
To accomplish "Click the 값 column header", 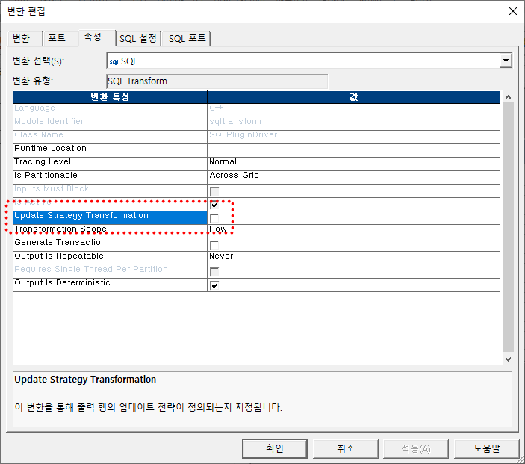I will click(353, 97).
